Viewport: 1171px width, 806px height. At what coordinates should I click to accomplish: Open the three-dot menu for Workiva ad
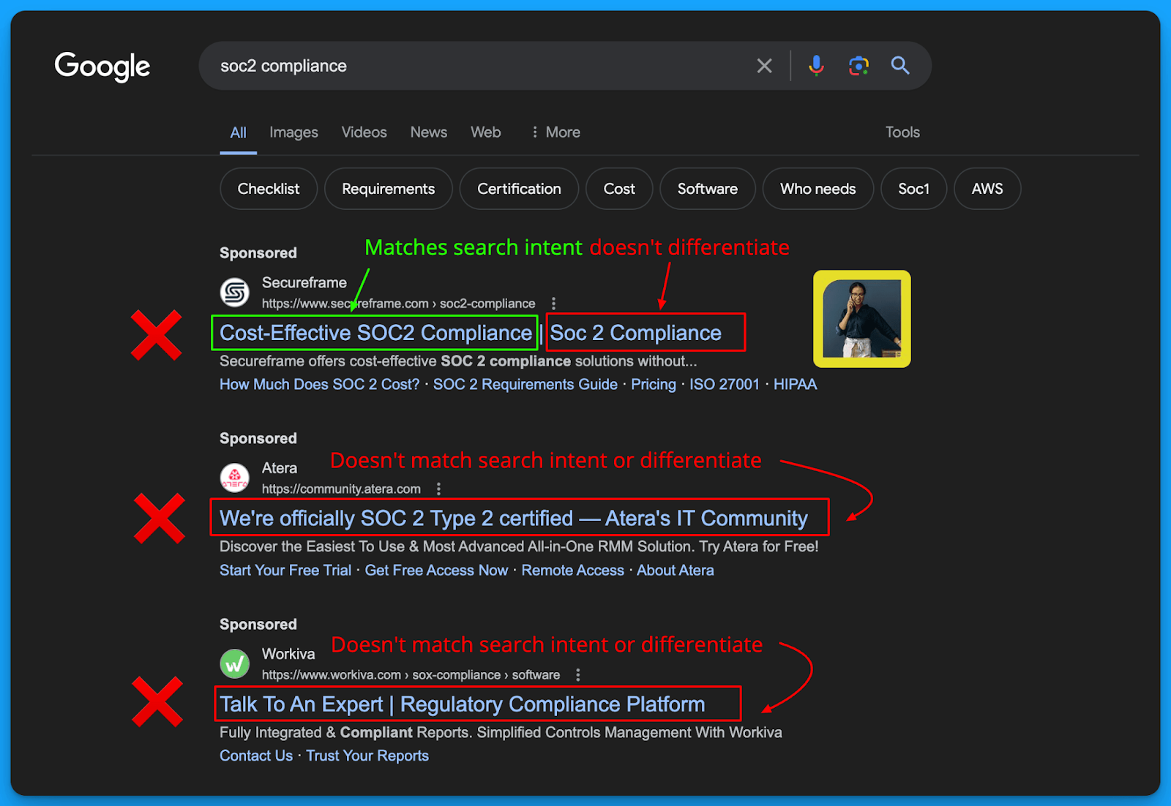click(x=577, y=675)
